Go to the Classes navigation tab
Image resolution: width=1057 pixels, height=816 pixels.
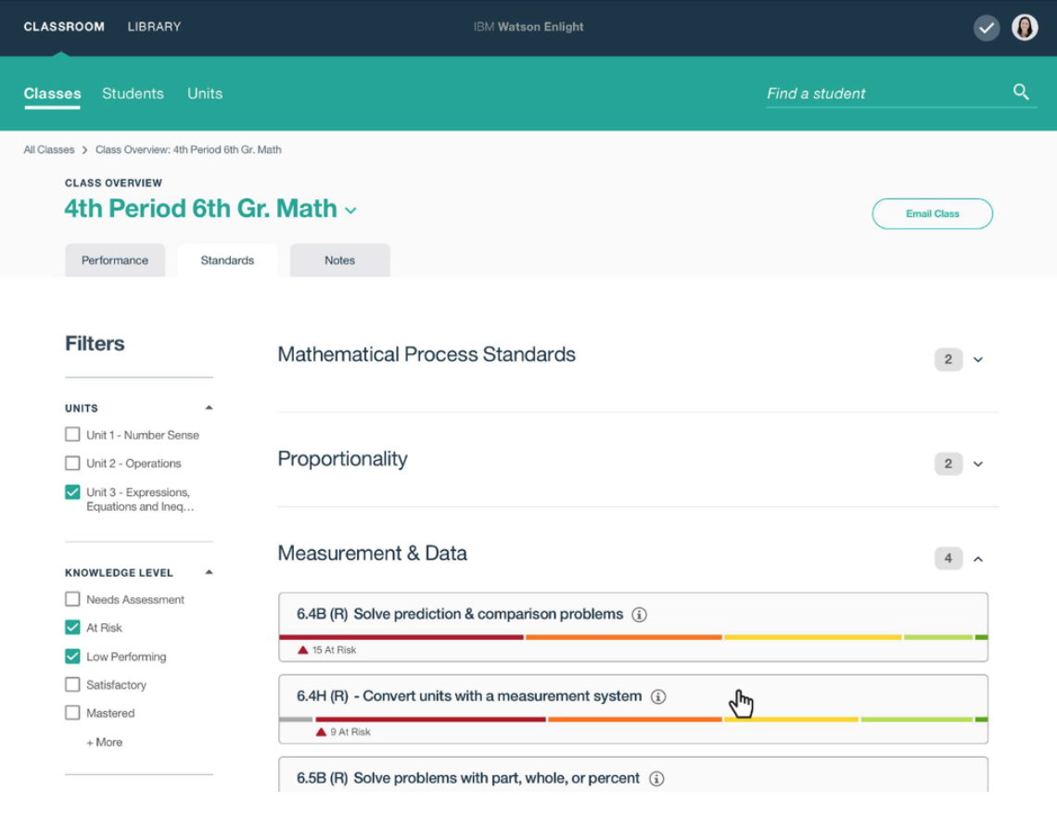53,94
